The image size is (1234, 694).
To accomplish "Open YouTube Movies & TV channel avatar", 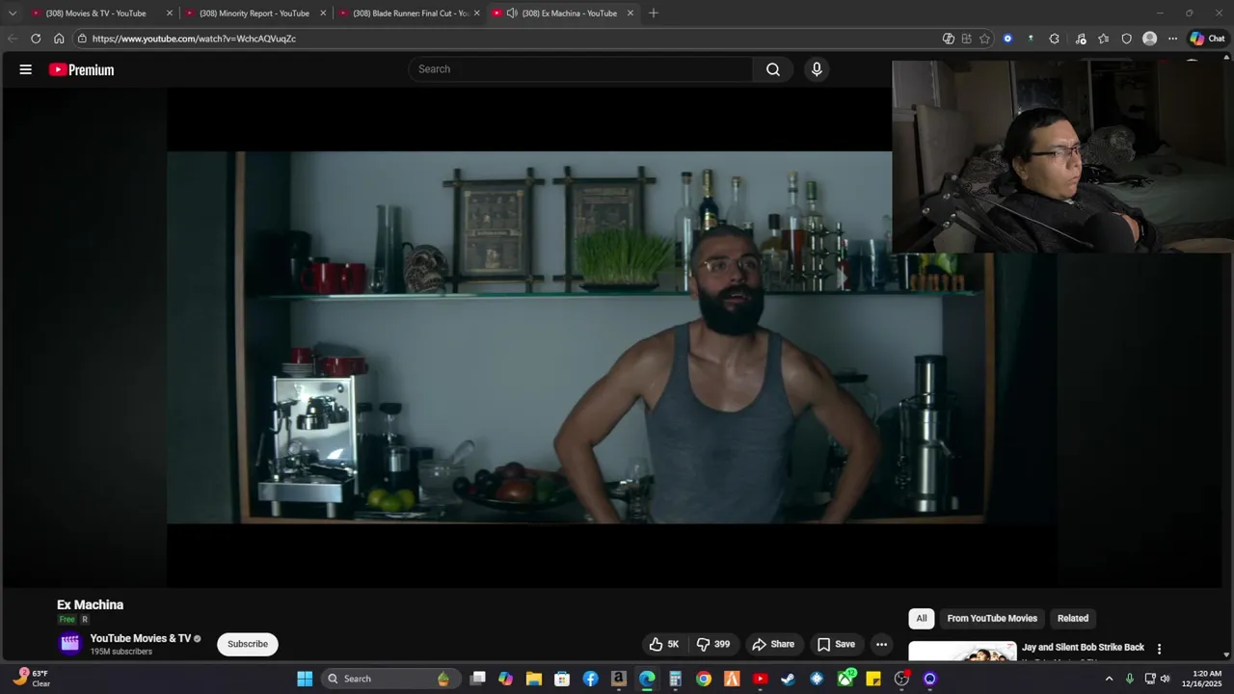I will tap(69, 644).
